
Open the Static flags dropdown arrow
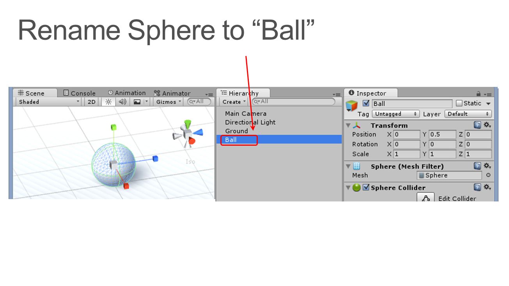point(488,104)
